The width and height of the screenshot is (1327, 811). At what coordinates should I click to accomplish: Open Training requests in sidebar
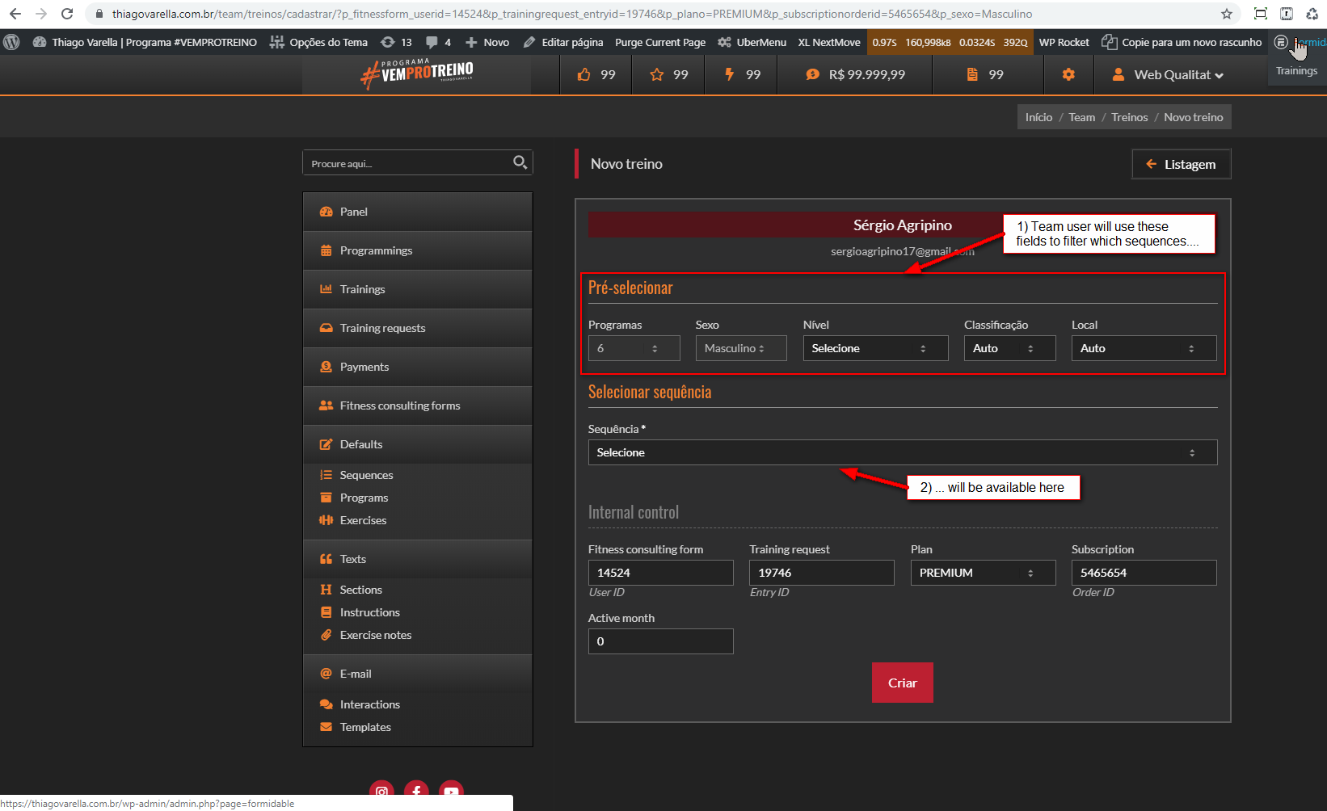click(x=382, y=328)
